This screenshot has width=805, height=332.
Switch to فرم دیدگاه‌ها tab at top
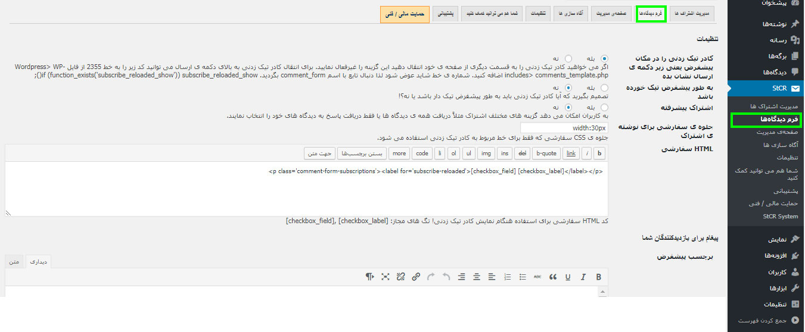tap(651, 13)
